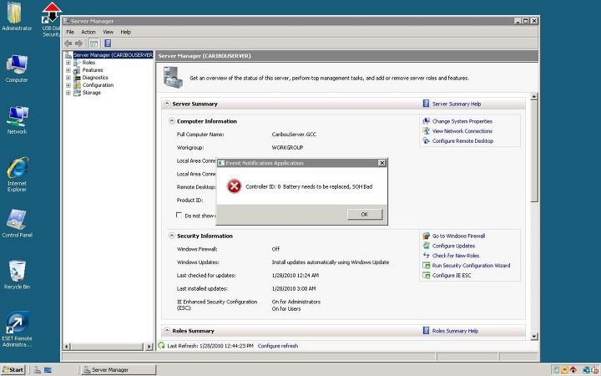Open the Administrator folder desktop icon
This screenshot has width=601, height=376.
(17, 16)
